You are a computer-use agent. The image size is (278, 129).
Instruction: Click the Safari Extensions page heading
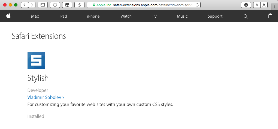point(39,36)
